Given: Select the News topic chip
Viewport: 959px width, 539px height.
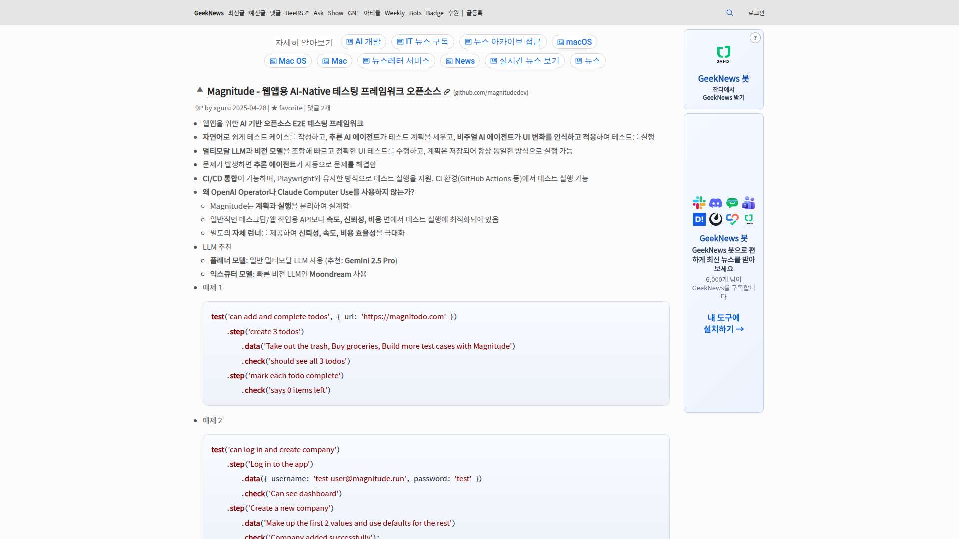Looking at the screenshot, I should pyautogui.click(x=460, y=61).
